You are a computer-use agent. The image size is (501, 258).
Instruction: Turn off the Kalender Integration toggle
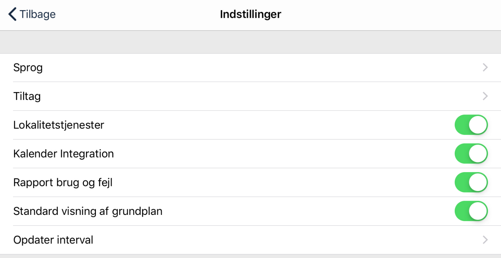(471, 154)
